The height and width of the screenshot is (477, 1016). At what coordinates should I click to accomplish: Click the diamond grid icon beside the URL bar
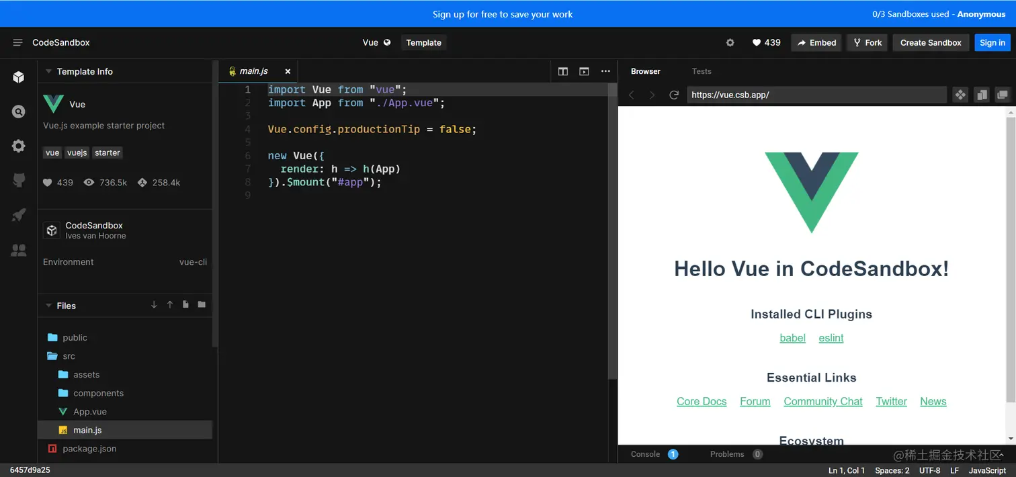point(961,95)
